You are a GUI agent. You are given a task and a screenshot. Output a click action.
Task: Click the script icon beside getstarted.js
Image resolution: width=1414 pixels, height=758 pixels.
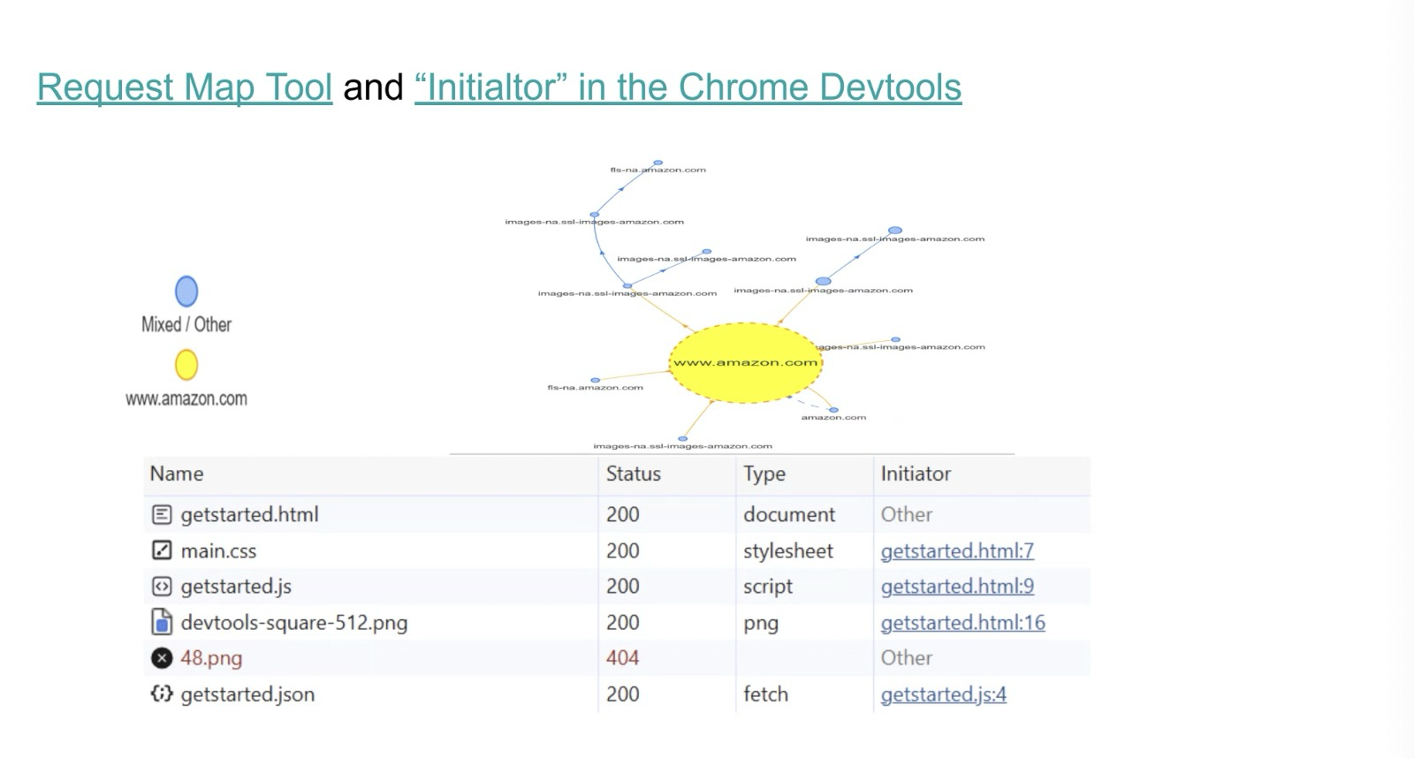coord(162,587)
